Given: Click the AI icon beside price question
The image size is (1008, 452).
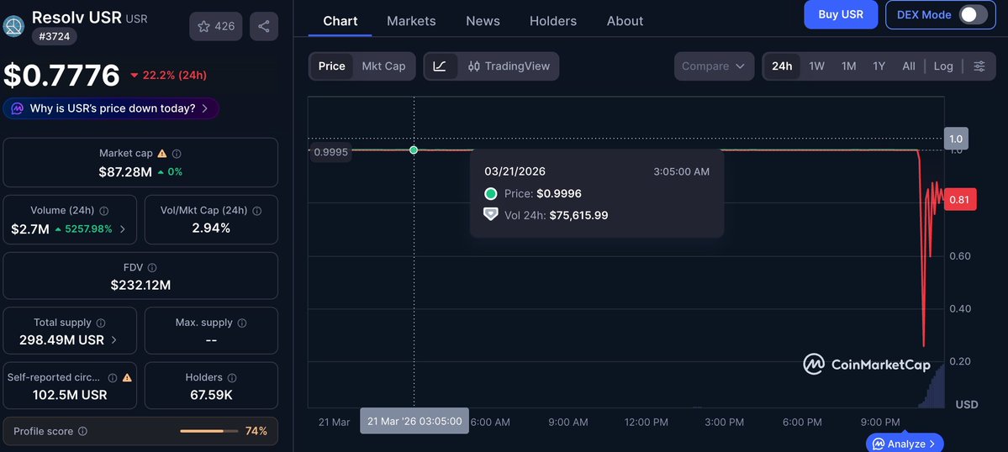Looking at the screenshot, I should (18, 108).
